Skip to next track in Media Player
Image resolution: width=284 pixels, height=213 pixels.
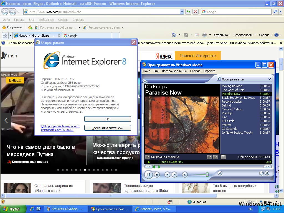coord(174,175)
